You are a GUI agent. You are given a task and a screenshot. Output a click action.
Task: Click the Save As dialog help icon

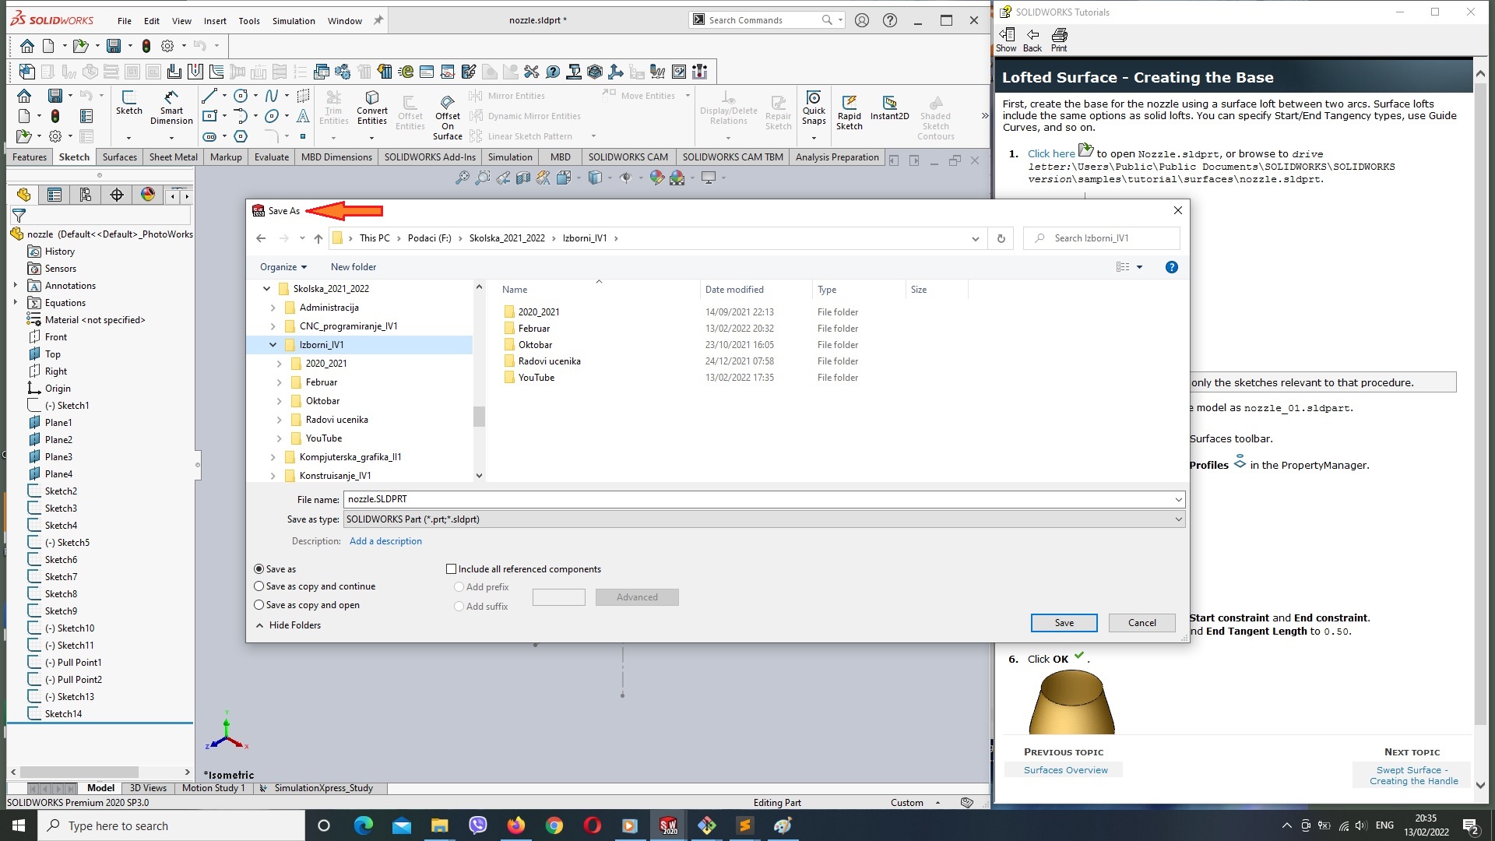click(1171, 267)
